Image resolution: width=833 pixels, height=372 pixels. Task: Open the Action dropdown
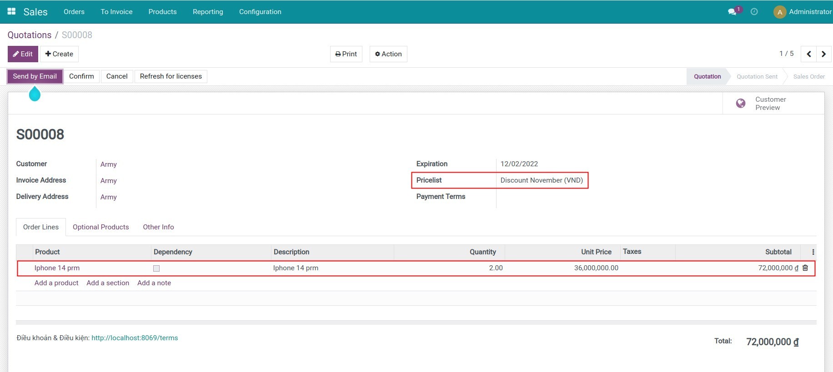[388, 54]
